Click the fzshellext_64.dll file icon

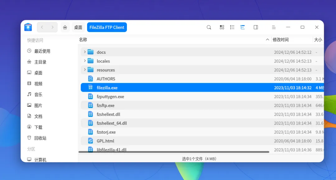[91, 123]
